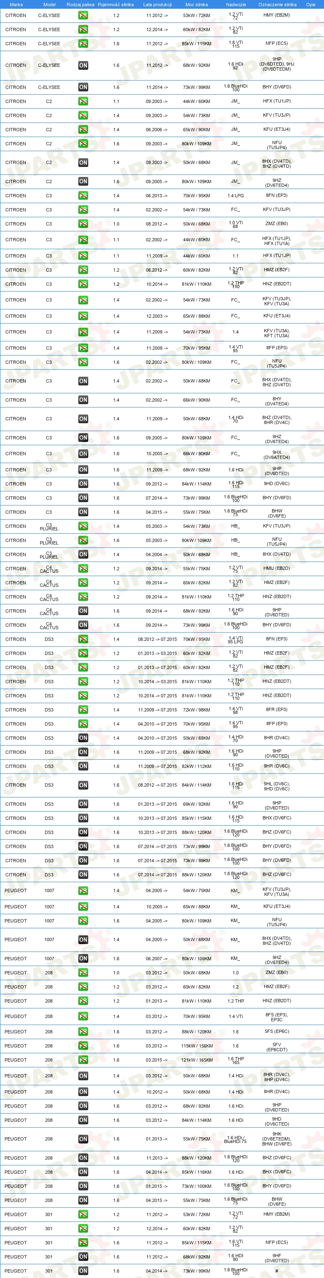Select the 10.2014 -> 03.2015 production date
This screenshot has height=1278, width=324.
pos(157,682)
